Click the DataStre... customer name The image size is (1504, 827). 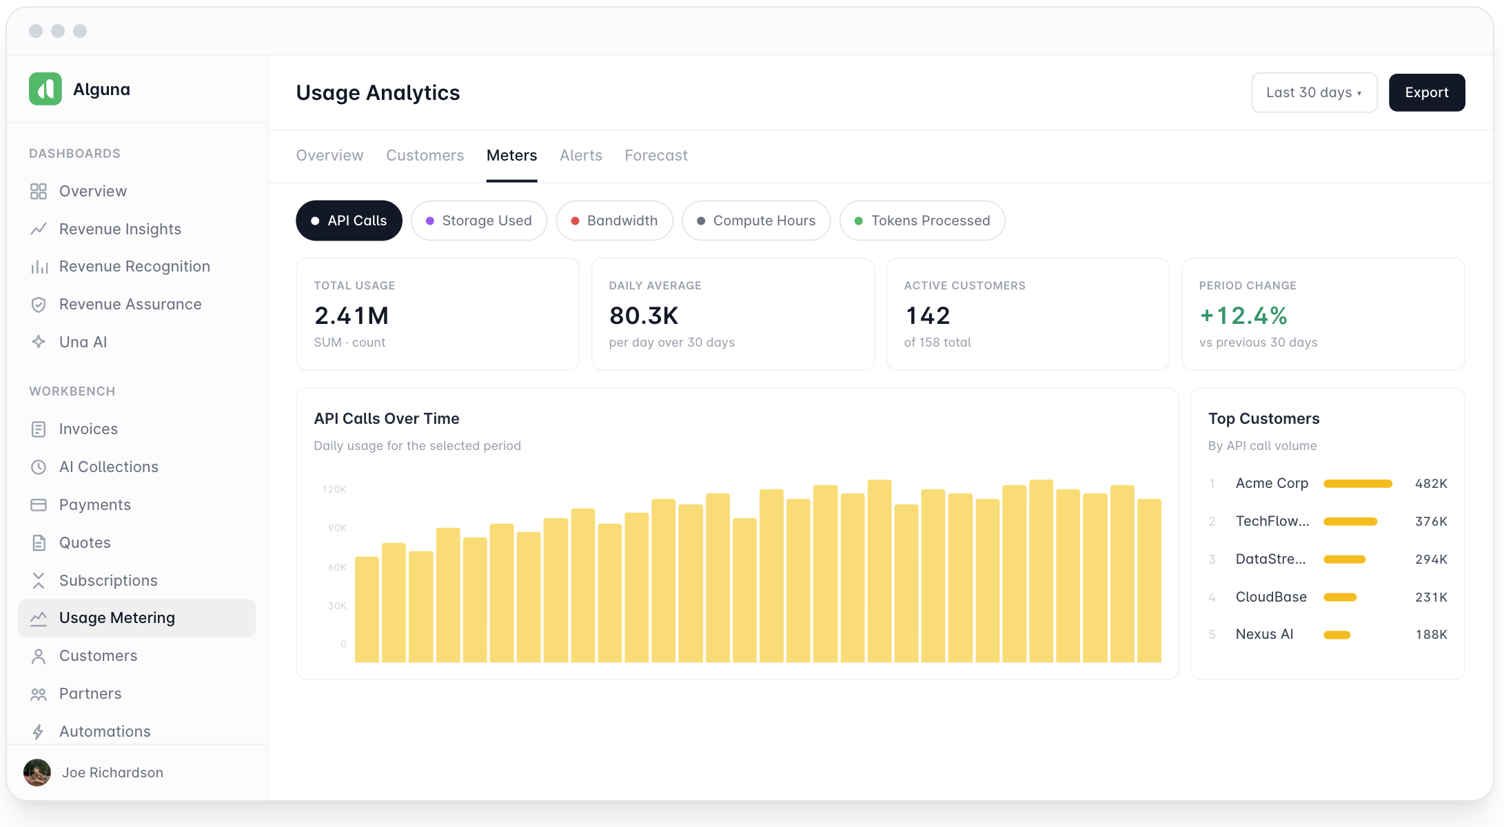click(x=1270, y=559)
